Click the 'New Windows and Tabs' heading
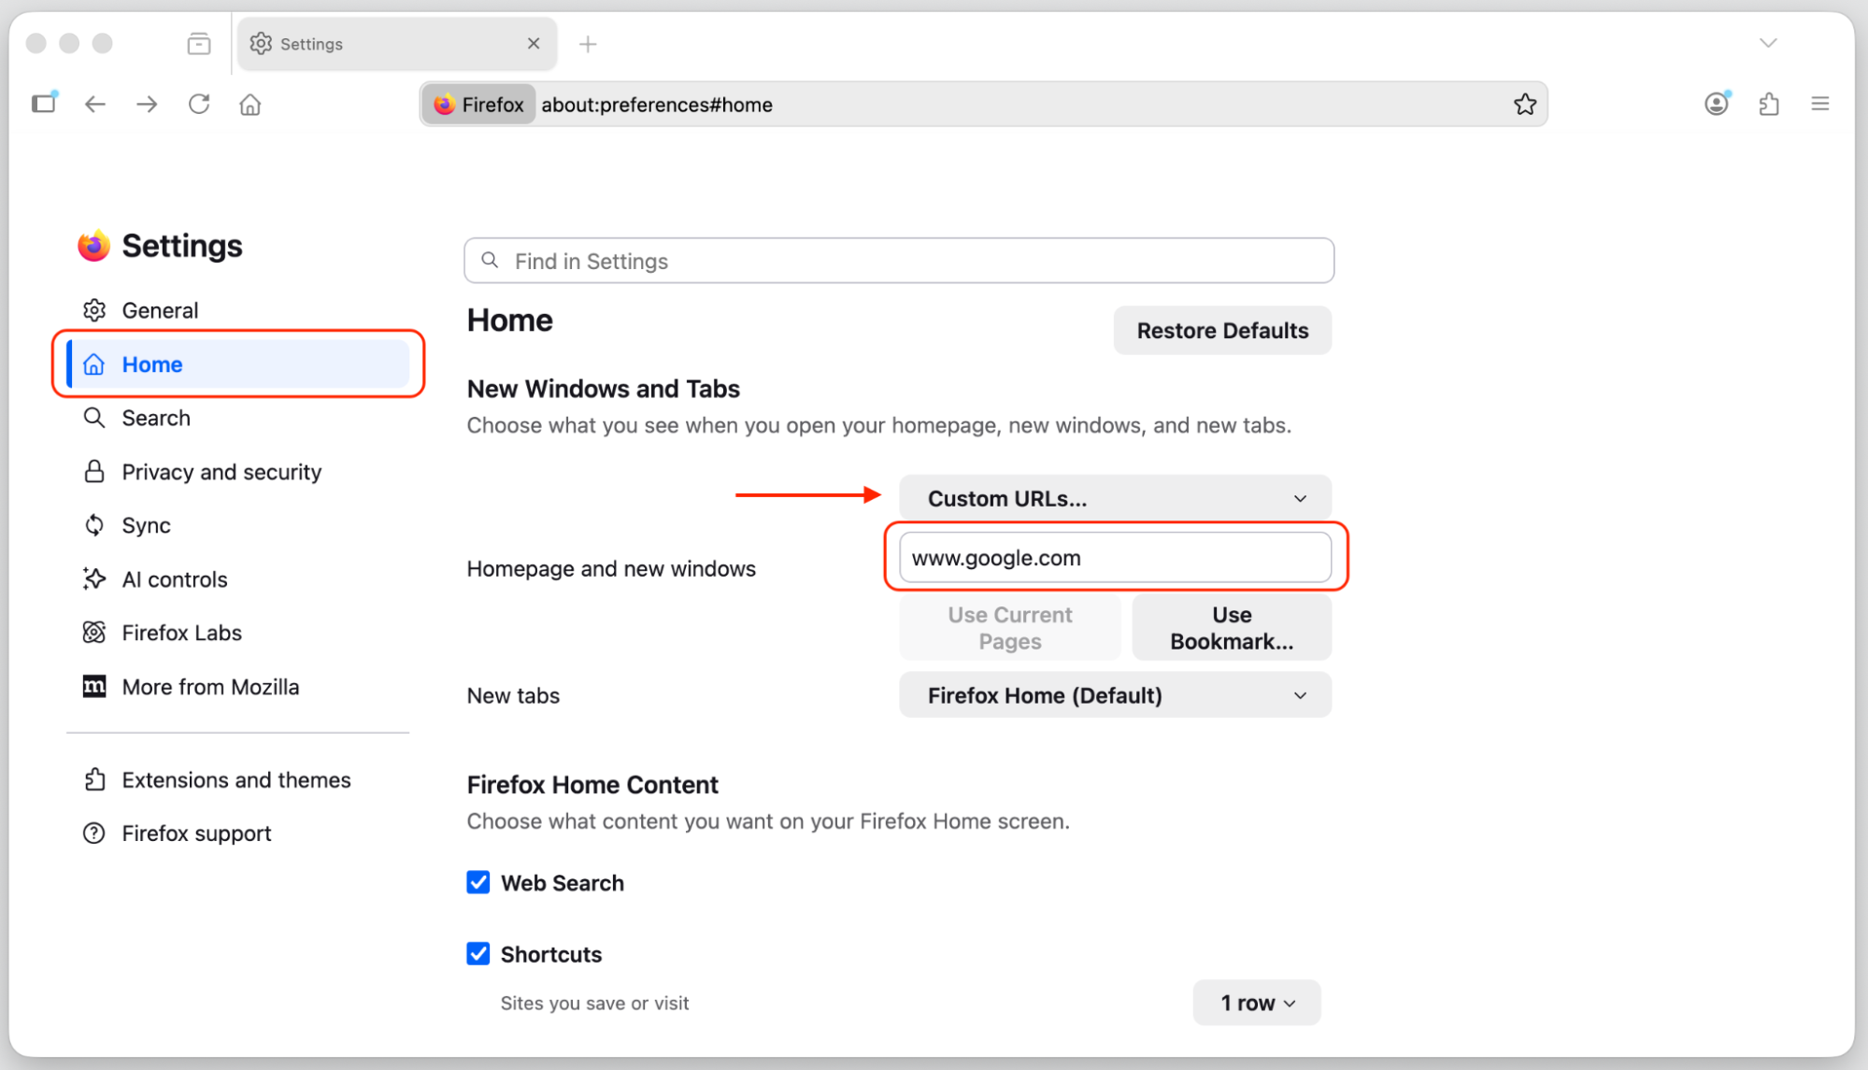The width and height of the screenshot is (1868, 1070). point(604,389)
